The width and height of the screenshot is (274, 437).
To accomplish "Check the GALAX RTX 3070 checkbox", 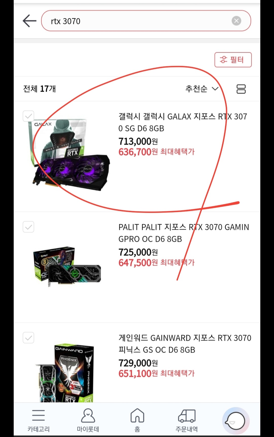I will [28, 116].
